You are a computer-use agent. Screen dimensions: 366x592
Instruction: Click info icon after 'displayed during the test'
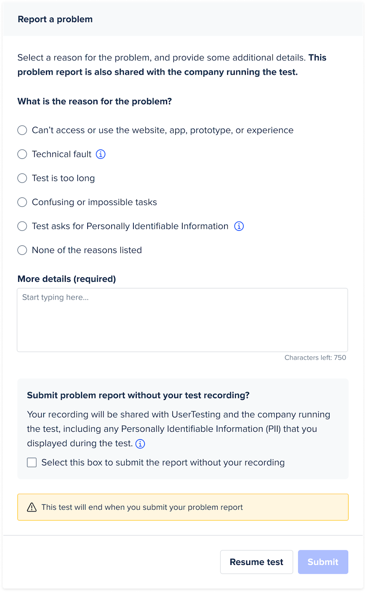click(140, 444)
